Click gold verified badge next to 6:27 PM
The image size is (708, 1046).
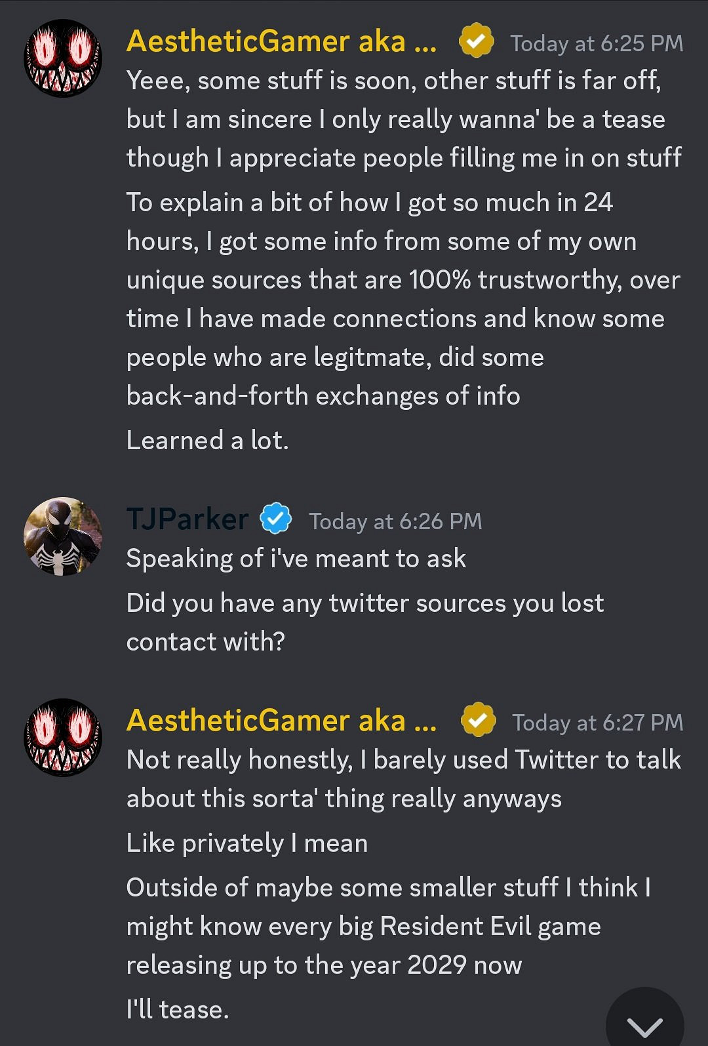pyautogui.click(x=479, y=720)
